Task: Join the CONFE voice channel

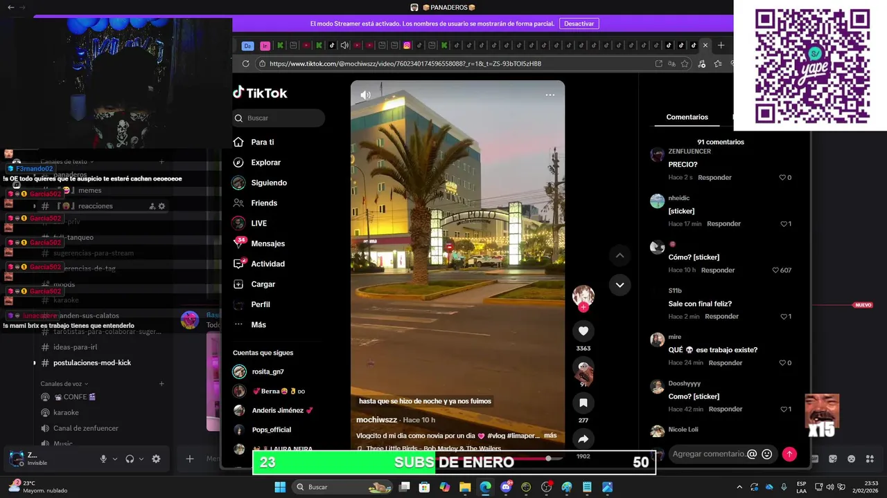Action: coord(74,397)
